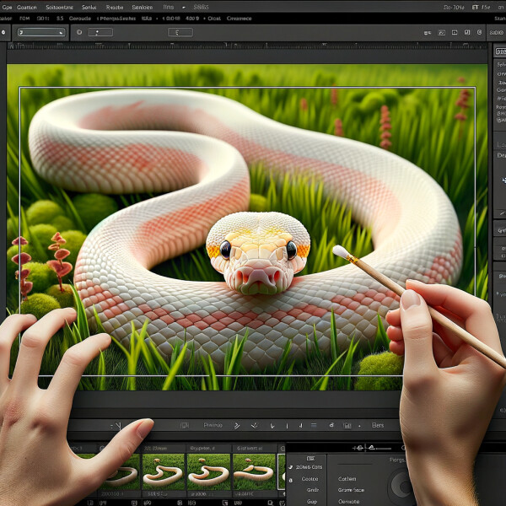
Task: Open the 'Gpe' menu at the far left
Action: pos(7,7)
